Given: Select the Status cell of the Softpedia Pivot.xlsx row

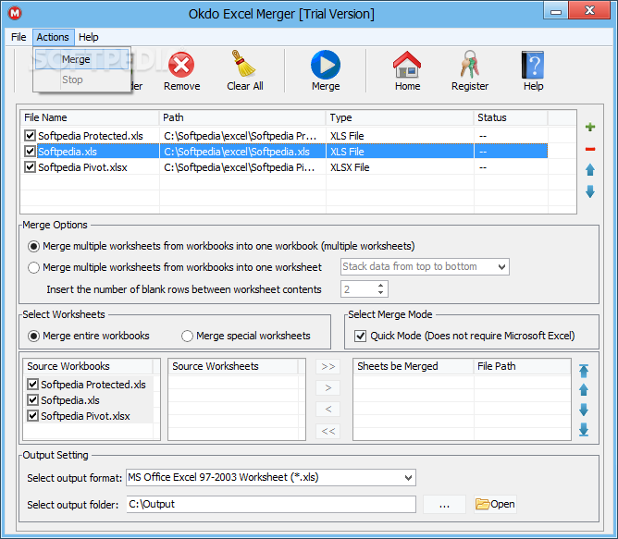Looking at the screenshot, I should 511,167.
